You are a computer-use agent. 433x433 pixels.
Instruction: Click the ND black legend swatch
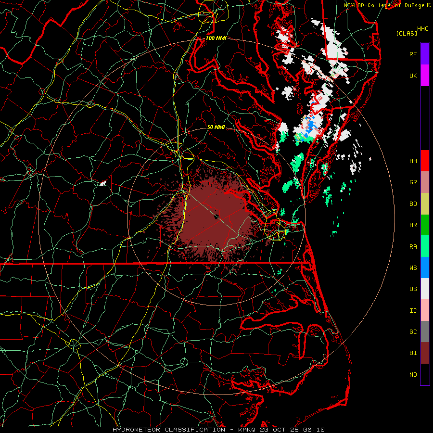coord(425,374)
